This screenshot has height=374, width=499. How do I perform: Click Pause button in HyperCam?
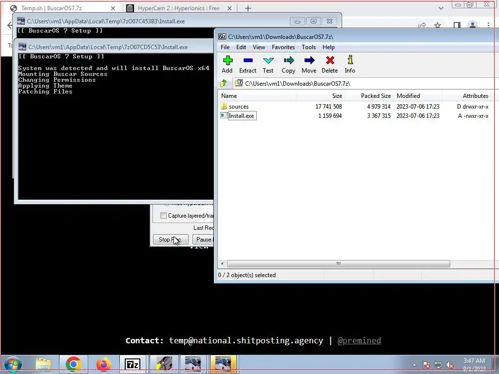[203, 240]
